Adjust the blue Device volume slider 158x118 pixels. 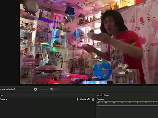(x=127, y=106)
